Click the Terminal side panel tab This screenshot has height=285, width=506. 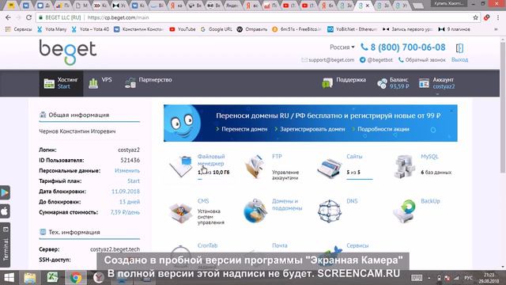pyautogui.click(x=6, y=245)
